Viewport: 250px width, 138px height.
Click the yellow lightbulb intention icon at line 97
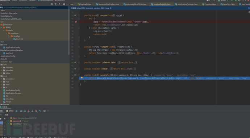(x=82, y=78)
